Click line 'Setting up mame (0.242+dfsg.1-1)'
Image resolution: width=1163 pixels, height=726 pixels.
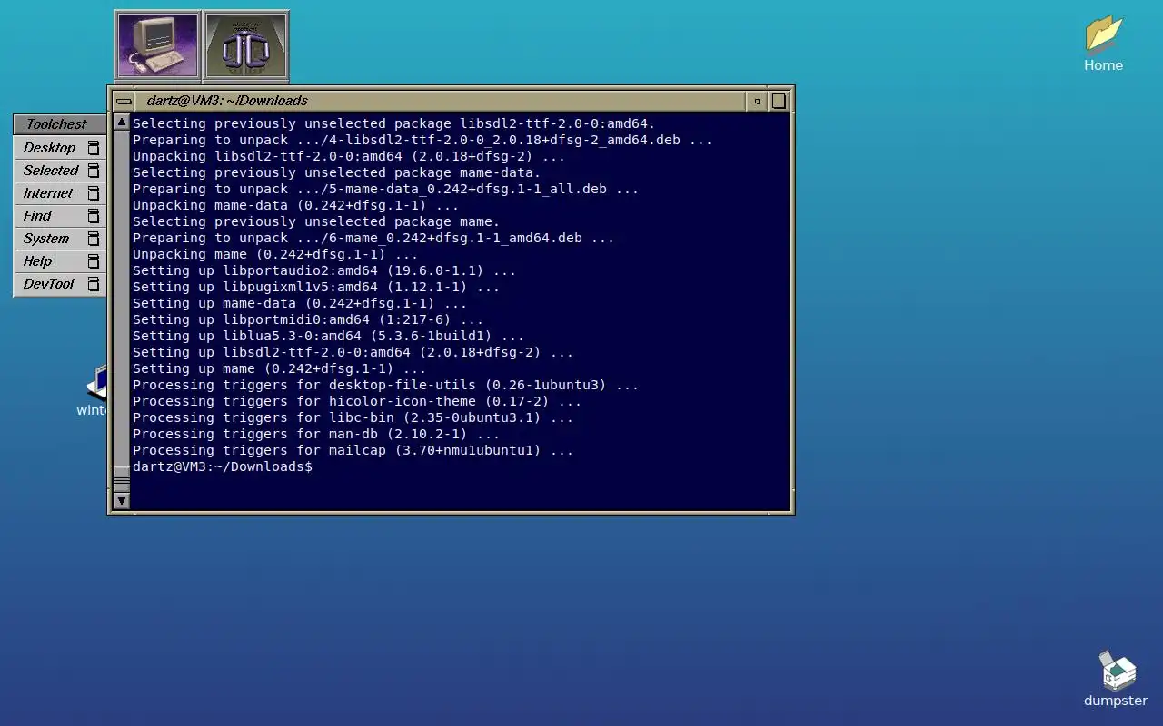(279, 368)
